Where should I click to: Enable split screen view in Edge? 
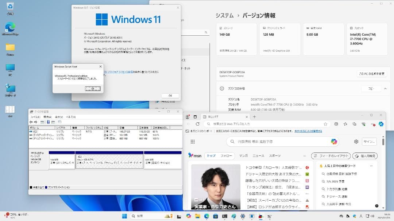(x=336, y=125)
